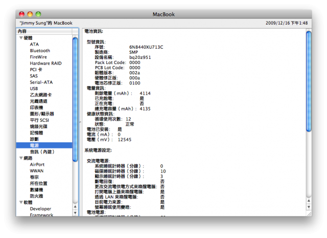The image size is (327, 238).
Task: Click detail pane scrollbar up arrow
Action: pyautogui.click(x=309, y=201)
